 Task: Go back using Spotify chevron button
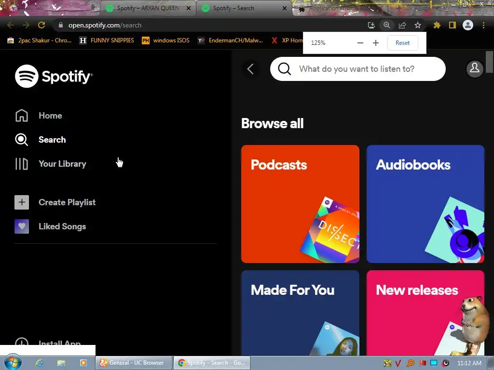pos(250,69)
